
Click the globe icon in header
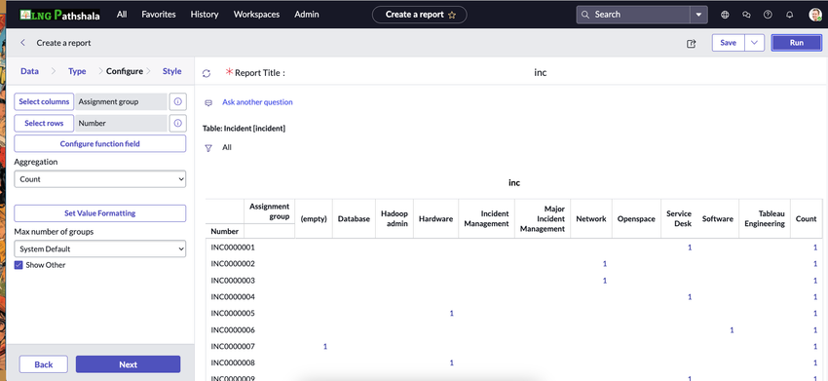point(725,15)
